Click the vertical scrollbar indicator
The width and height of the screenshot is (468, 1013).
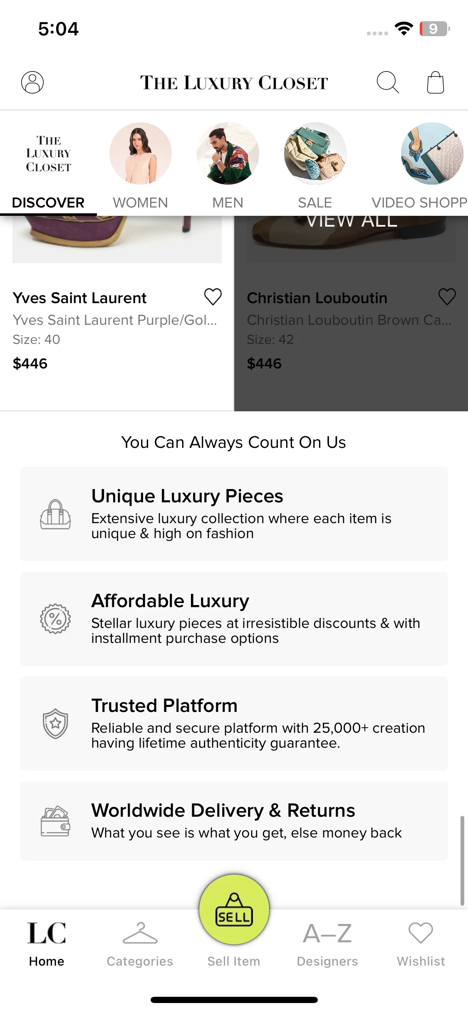[462, 861]
